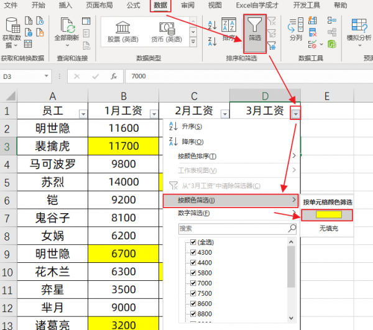Click the Advanced filter icon
Image resolution: width=373 pixels, height=330 pixels.
coord(272,45)
